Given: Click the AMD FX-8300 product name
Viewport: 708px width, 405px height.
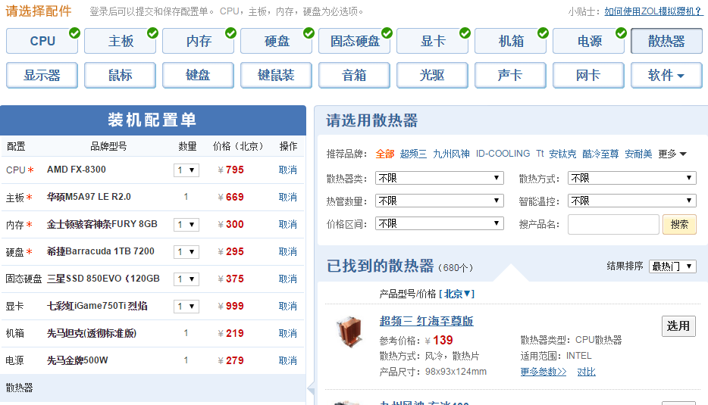Looking at the screenshot, I should click(x=77, y=170).
